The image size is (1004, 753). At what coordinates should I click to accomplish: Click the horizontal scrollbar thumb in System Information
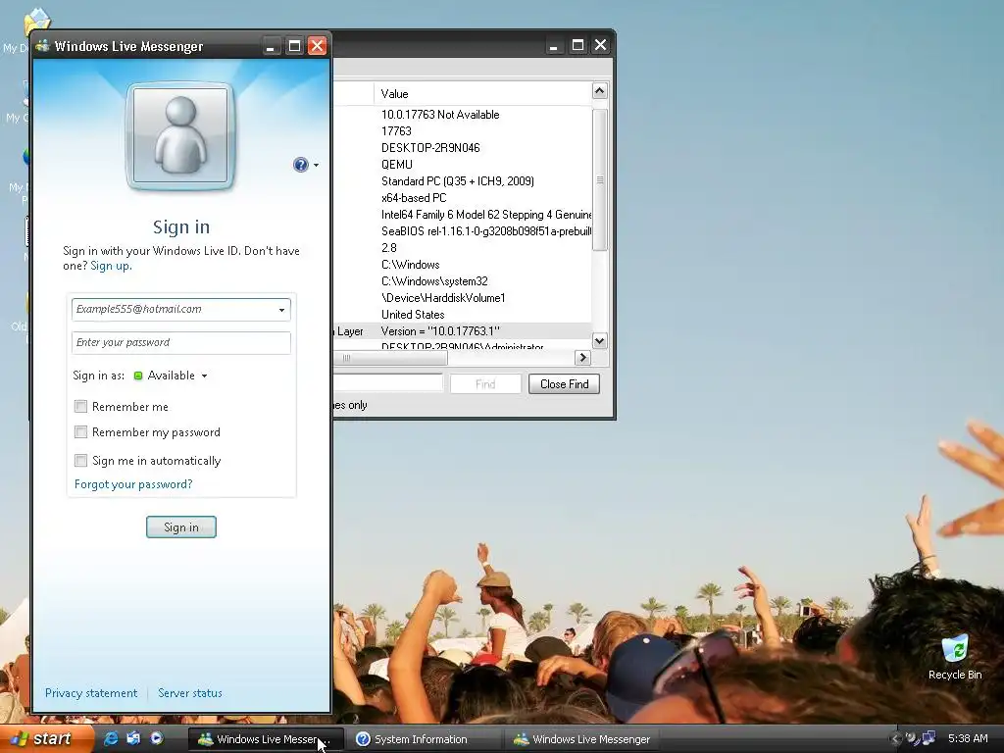pyautogui.click(x=389, y=357)
